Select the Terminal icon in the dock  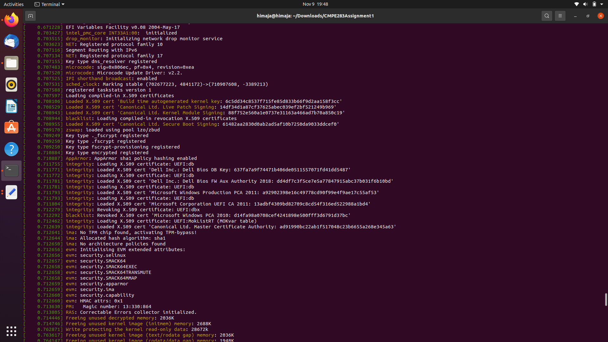pos(11,171)
